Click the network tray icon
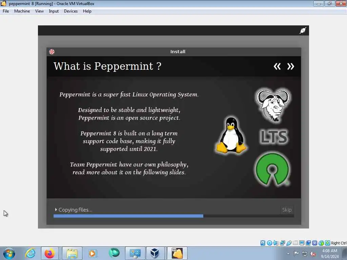This screenshot has width=347, height=260. [305, 254]
